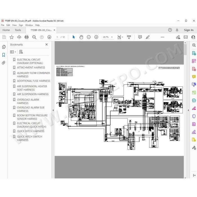Collapse the right tools pane arrow
Screen dimensions: 197x197
click(188, 110)
